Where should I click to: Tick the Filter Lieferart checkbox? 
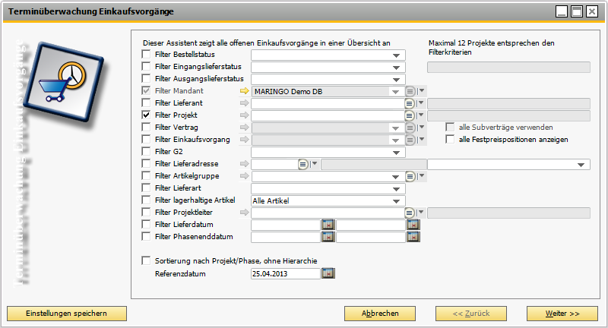coord(146,188)
